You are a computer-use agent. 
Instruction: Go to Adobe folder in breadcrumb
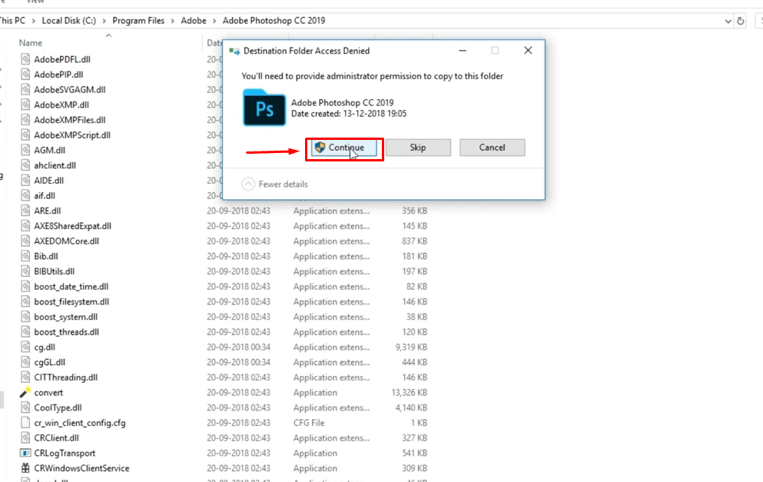[194, 21]
